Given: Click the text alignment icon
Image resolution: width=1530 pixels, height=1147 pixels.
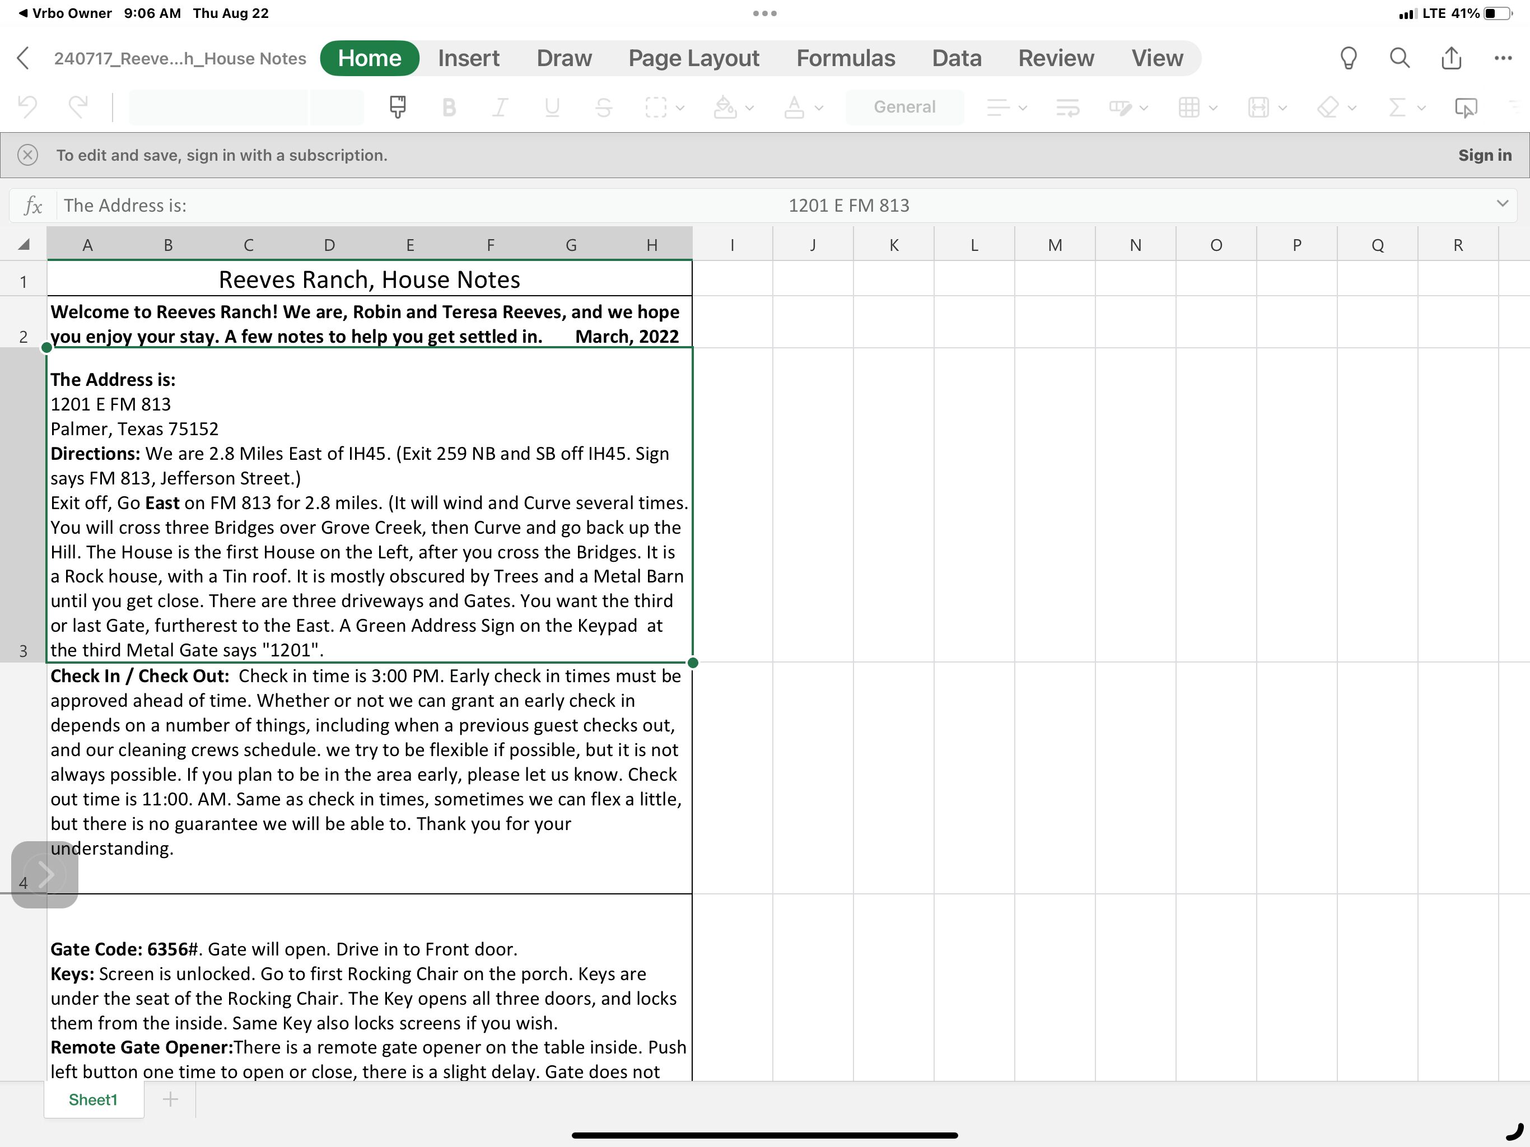Looking at the screenshot, I should [x=997, y=107].
